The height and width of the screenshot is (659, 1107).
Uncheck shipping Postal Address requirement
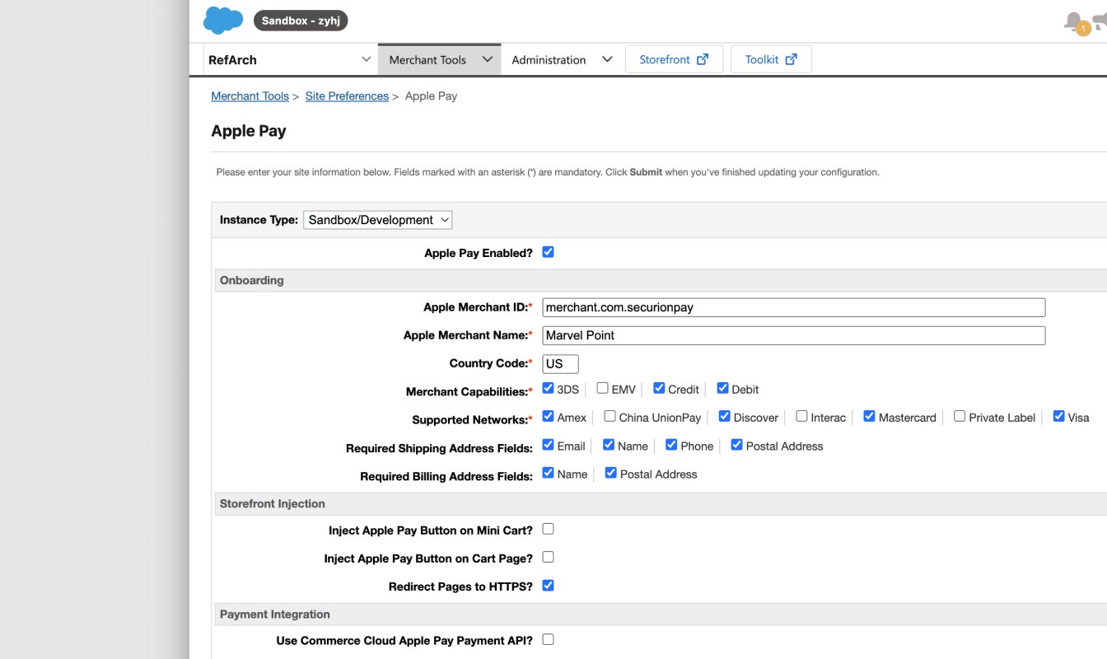click(x=736, y=445)
